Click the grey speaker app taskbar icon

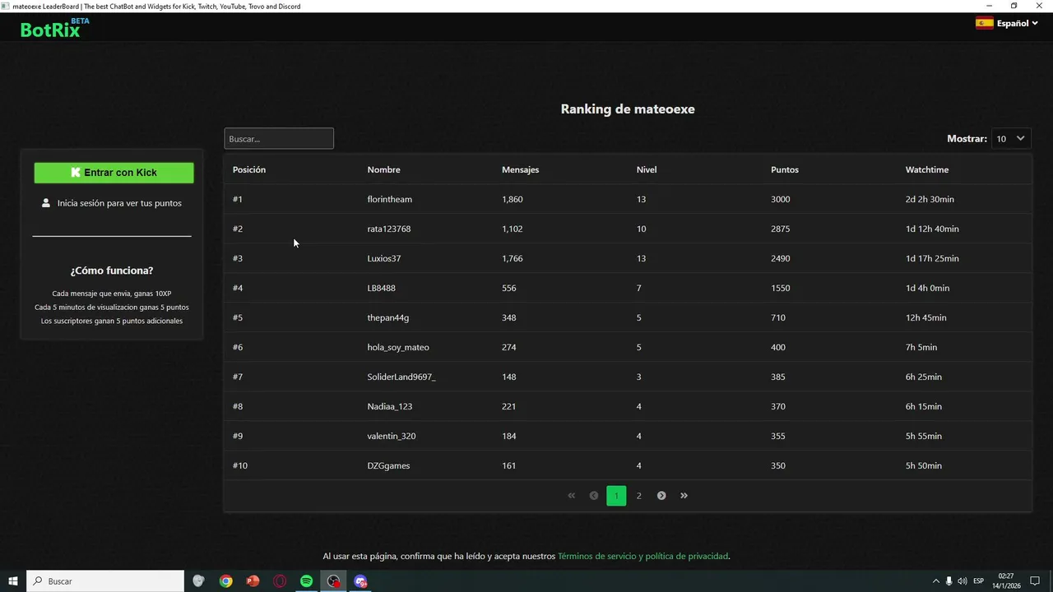coord(198,581)
